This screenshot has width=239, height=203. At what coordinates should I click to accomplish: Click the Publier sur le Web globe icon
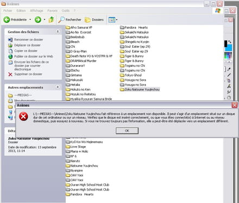pyautogui.click(x=10, y=56)
